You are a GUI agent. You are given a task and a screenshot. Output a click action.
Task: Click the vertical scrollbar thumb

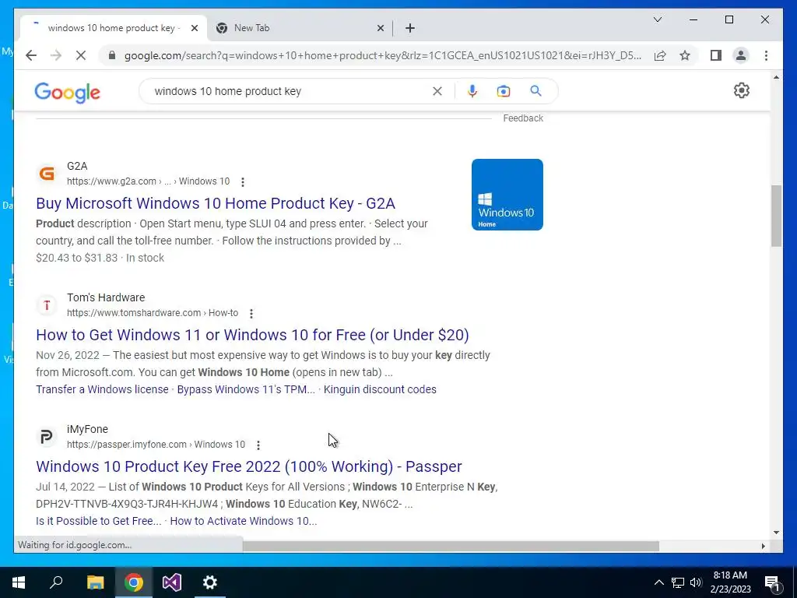776,216
